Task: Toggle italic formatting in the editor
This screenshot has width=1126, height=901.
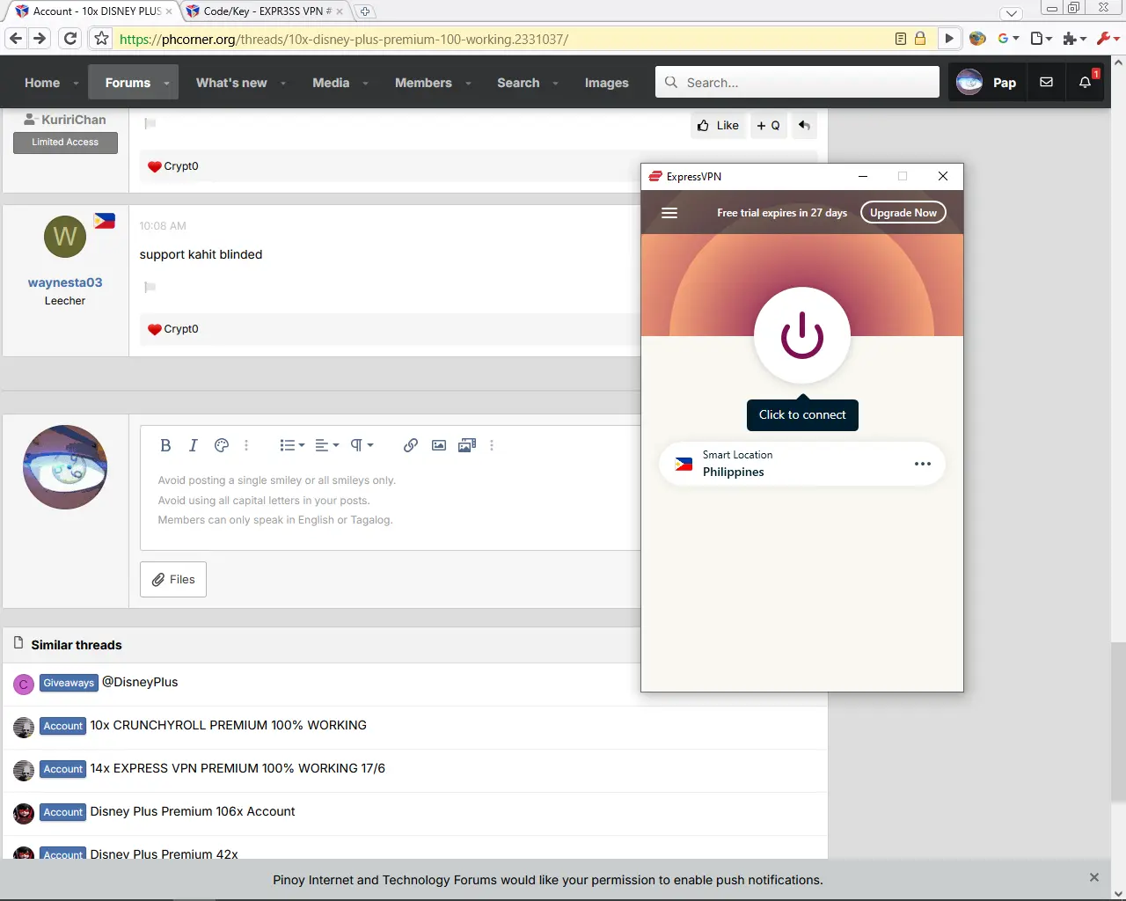Action: (x=194, y=445)
